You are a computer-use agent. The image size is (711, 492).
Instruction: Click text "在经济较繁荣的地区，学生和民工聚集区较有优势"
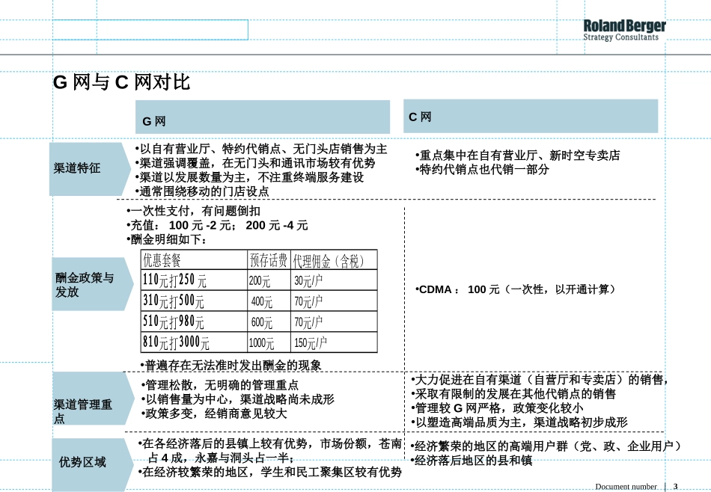tap(272, 472)
